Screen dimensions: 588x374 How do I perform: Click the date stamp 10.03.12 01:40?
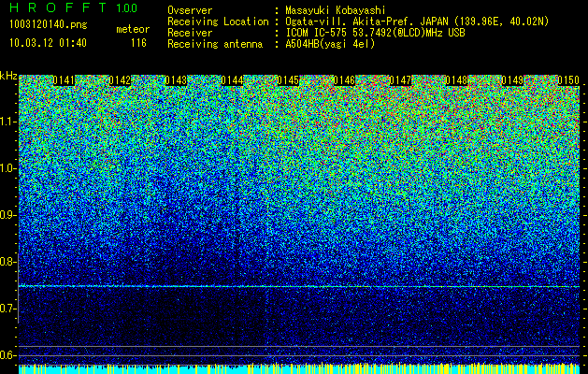(x=48, y=43)
